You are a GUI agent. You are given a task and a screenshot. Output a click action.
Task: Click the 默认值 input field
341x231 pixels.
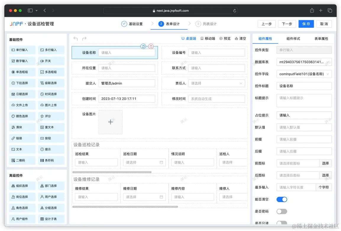point(304,127)
